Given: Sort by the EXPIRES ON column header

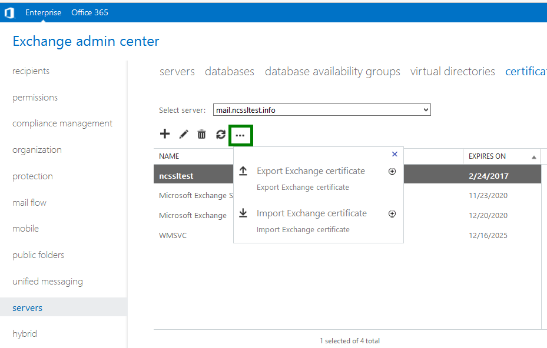Looking at the screenshot, I should 487,156.
